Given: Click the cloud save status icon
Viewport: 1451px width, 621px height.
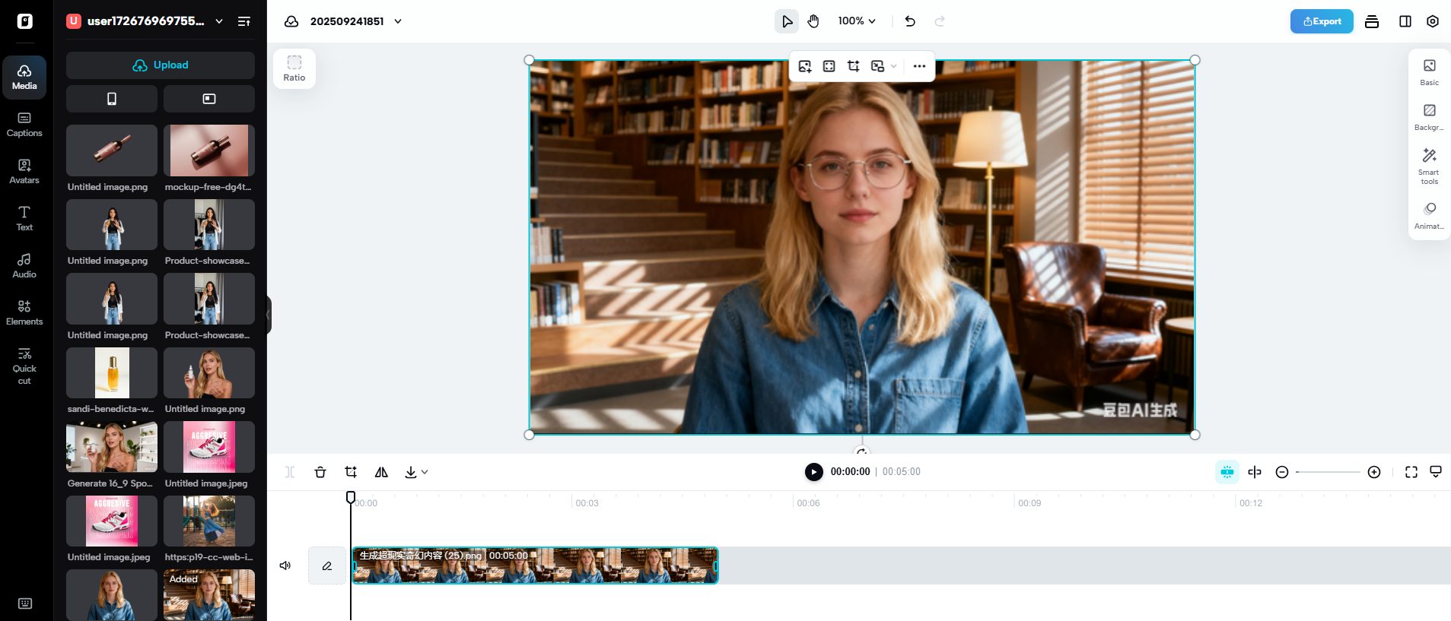Looking at the screenshot, I should coord(291,21).
